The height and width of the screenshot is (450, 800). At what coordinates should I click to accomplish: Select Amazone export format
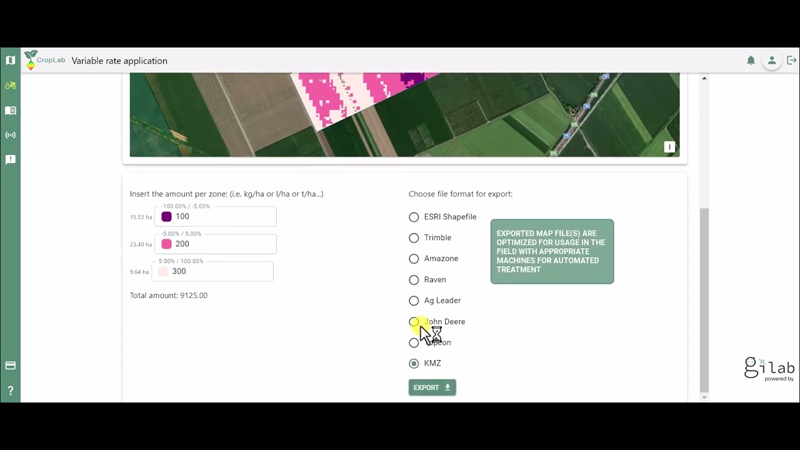[414, 259]
